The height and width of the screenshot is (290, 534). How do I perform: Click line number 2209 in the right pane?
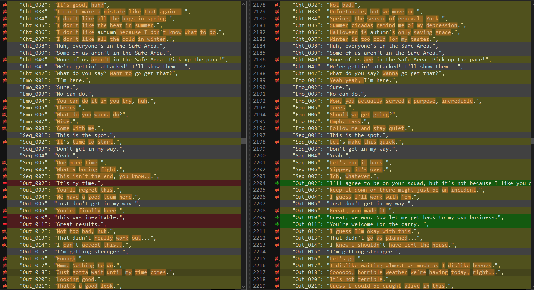click(x=259, y=217)
